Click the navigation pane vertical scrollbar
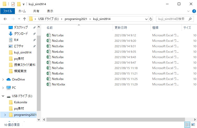197x128 pixels. point(39,73)
